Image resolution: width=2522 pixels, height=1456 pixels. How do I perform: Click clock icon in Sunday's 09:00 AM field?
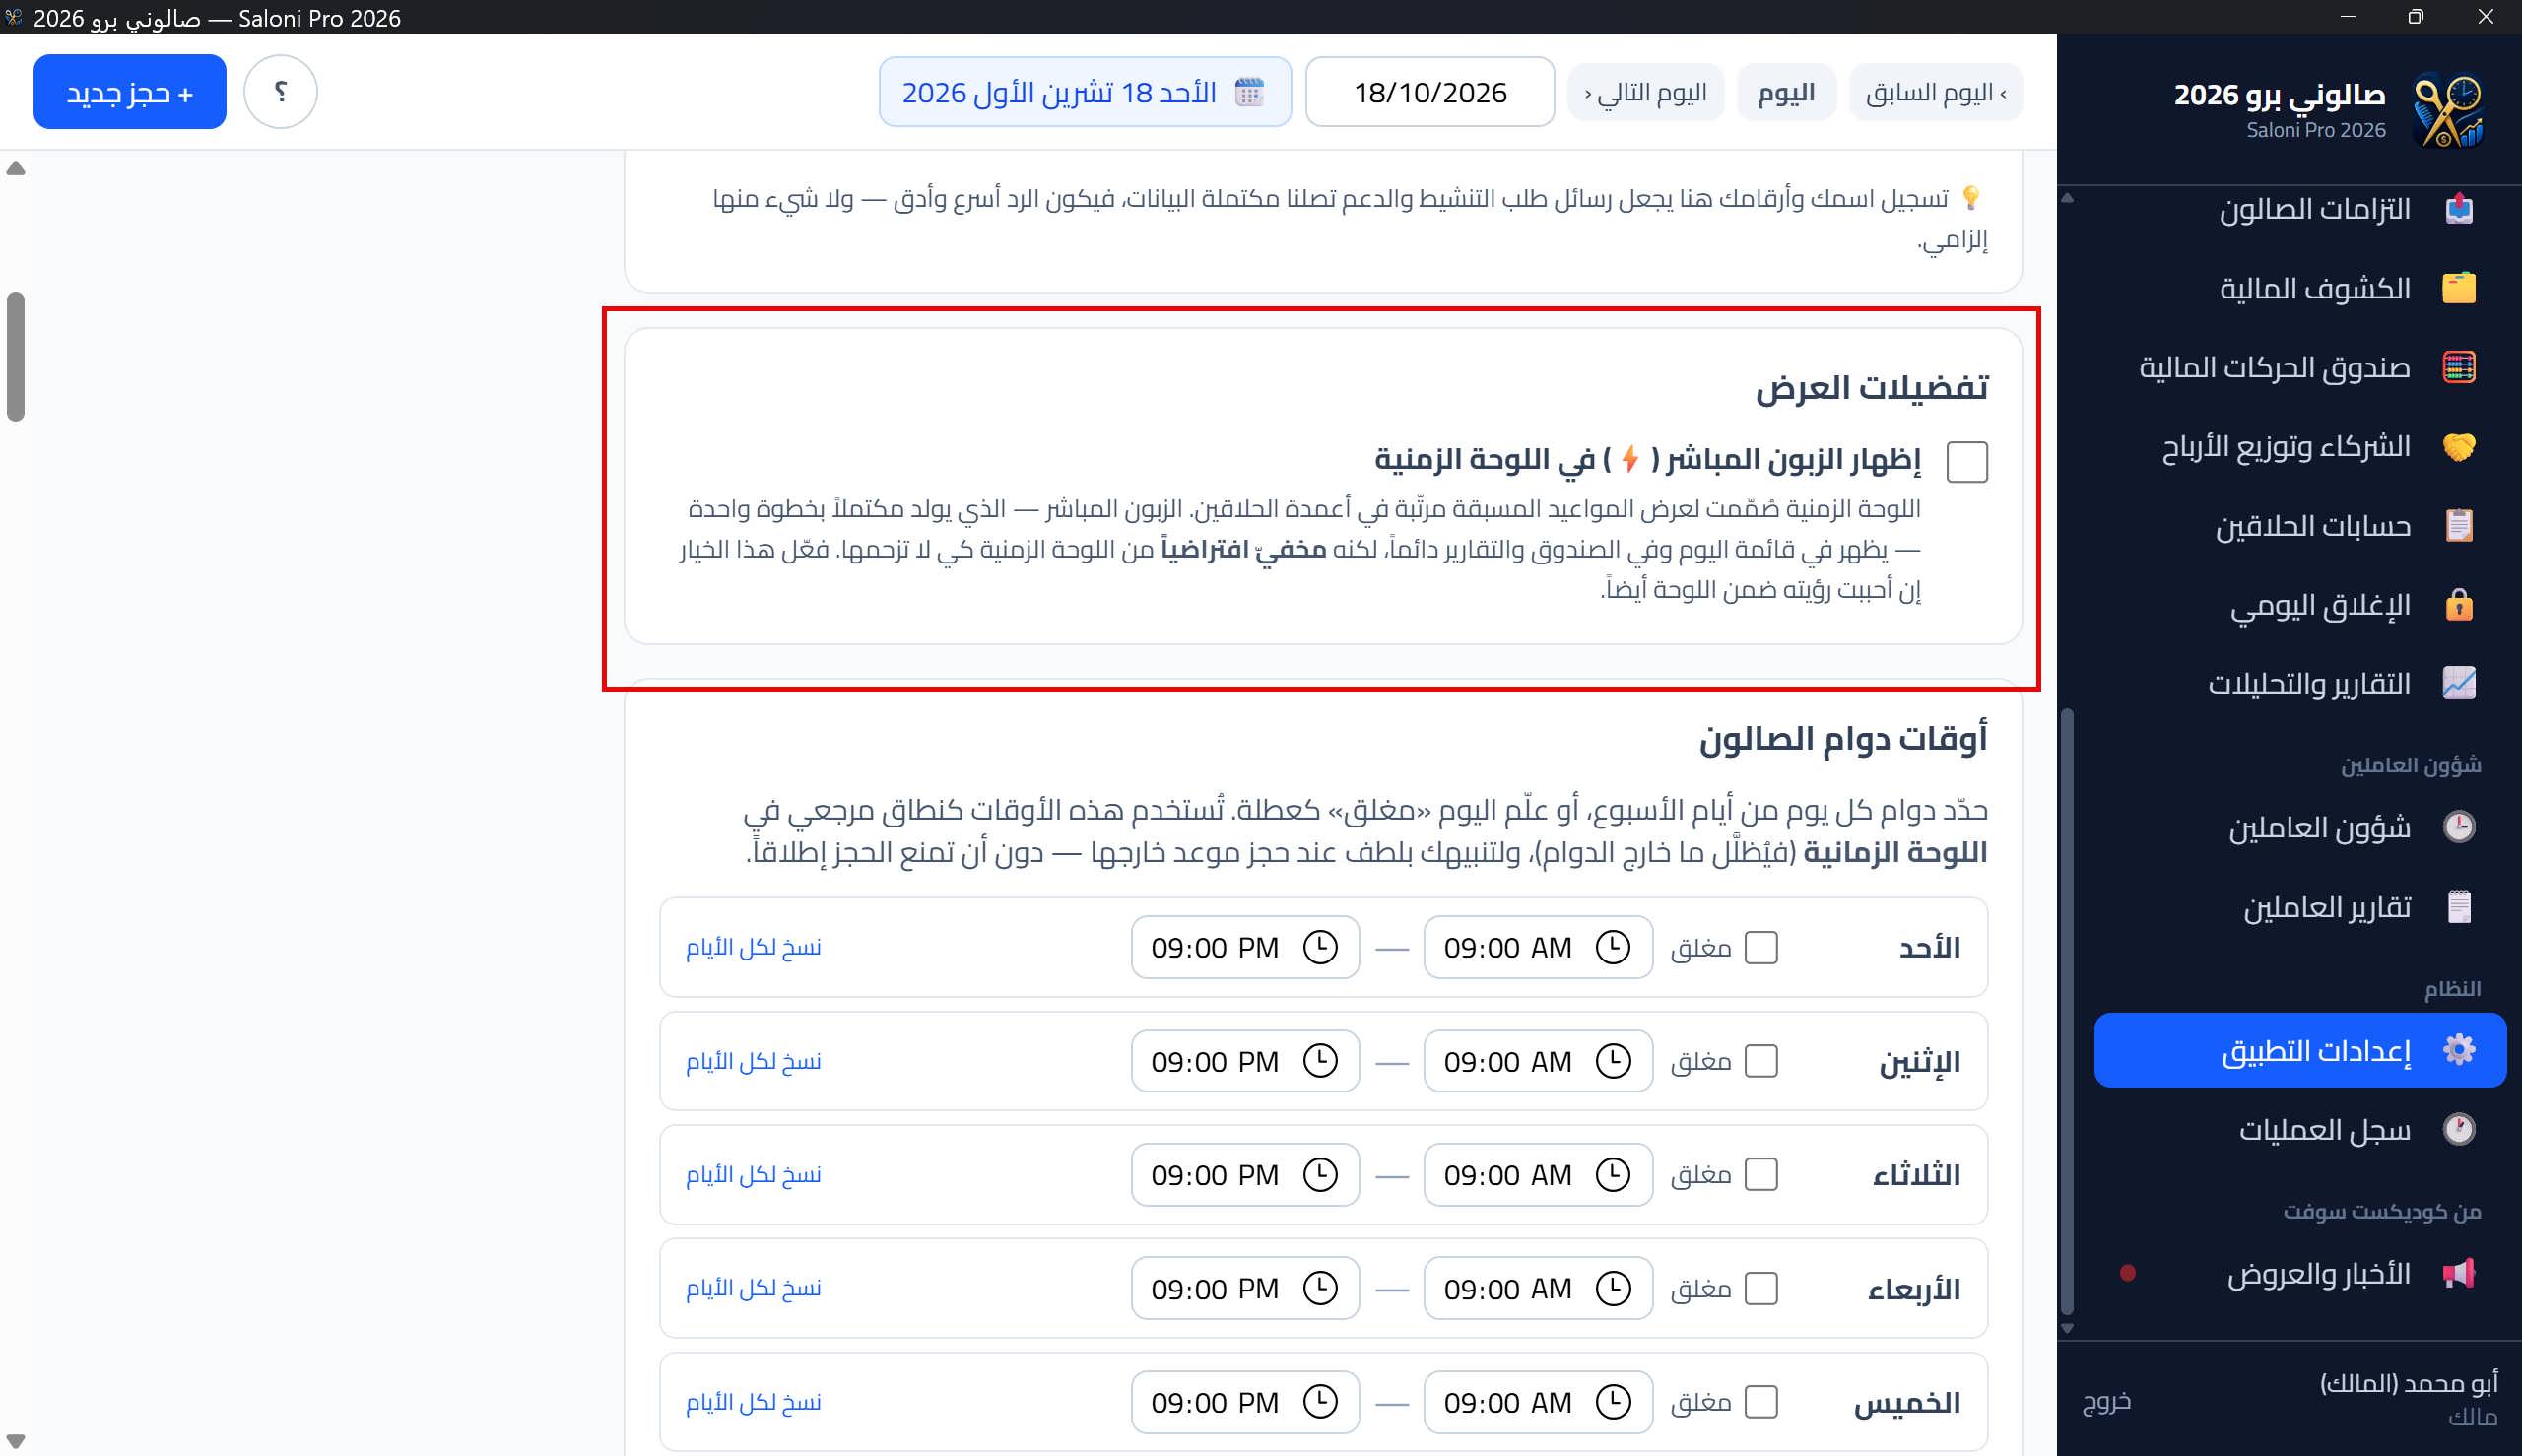tap(1612, 947)
